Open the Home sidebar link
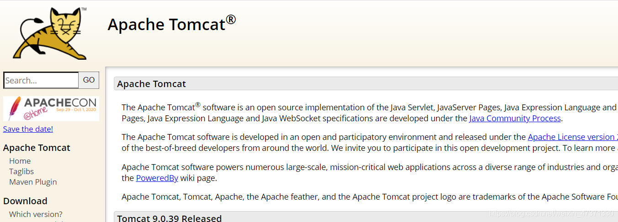618x222 pixels. click(x=20, y=161)
